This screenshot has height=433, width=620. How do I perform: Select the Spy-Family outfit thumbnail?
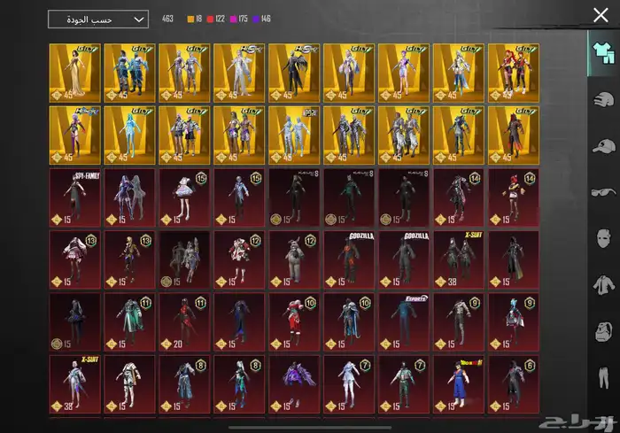(x=76, y=197)
